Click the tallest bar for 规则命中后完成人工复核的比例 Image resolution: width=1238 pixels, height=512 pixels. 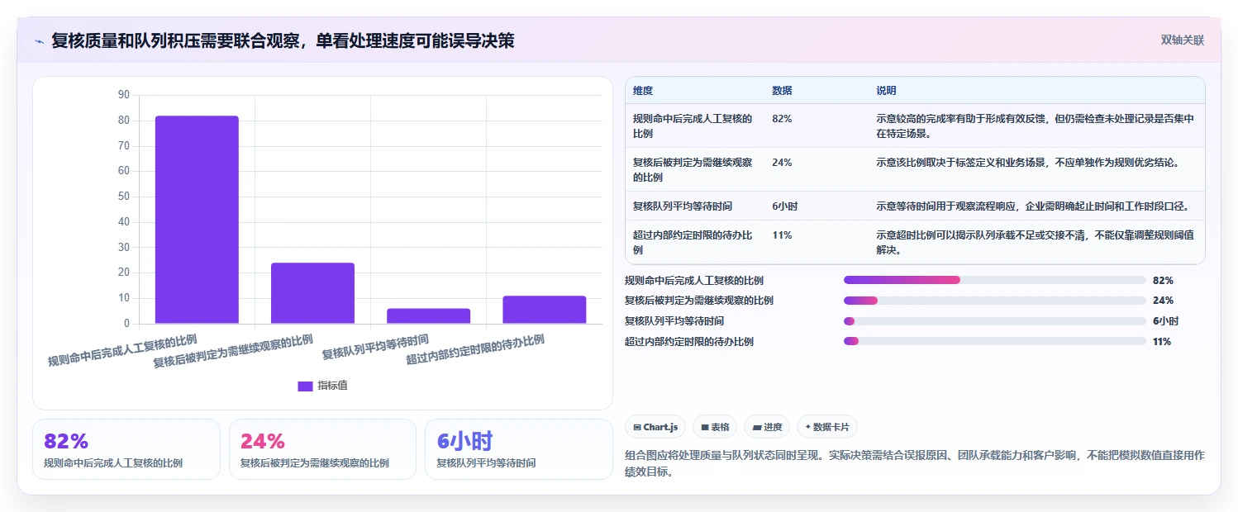[197, 220]
